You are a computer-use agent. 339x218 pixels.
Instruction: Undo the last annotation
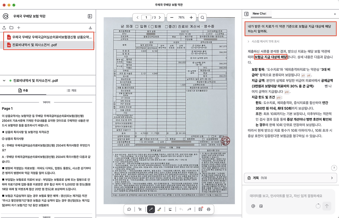181,209
